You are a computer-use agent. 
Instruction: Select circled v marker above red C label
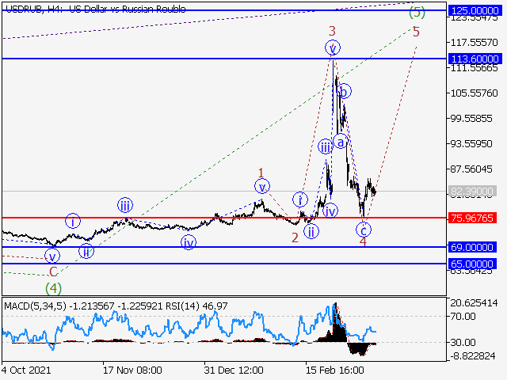(x=52, y=256)
